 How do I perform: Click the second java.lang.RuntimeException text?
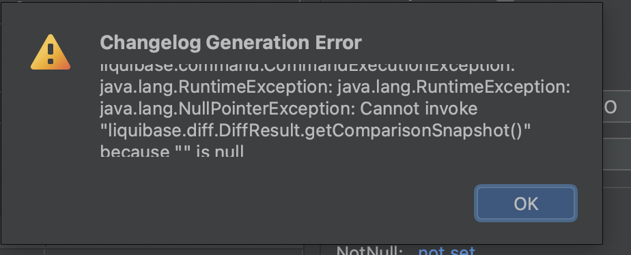pos(454,87)
